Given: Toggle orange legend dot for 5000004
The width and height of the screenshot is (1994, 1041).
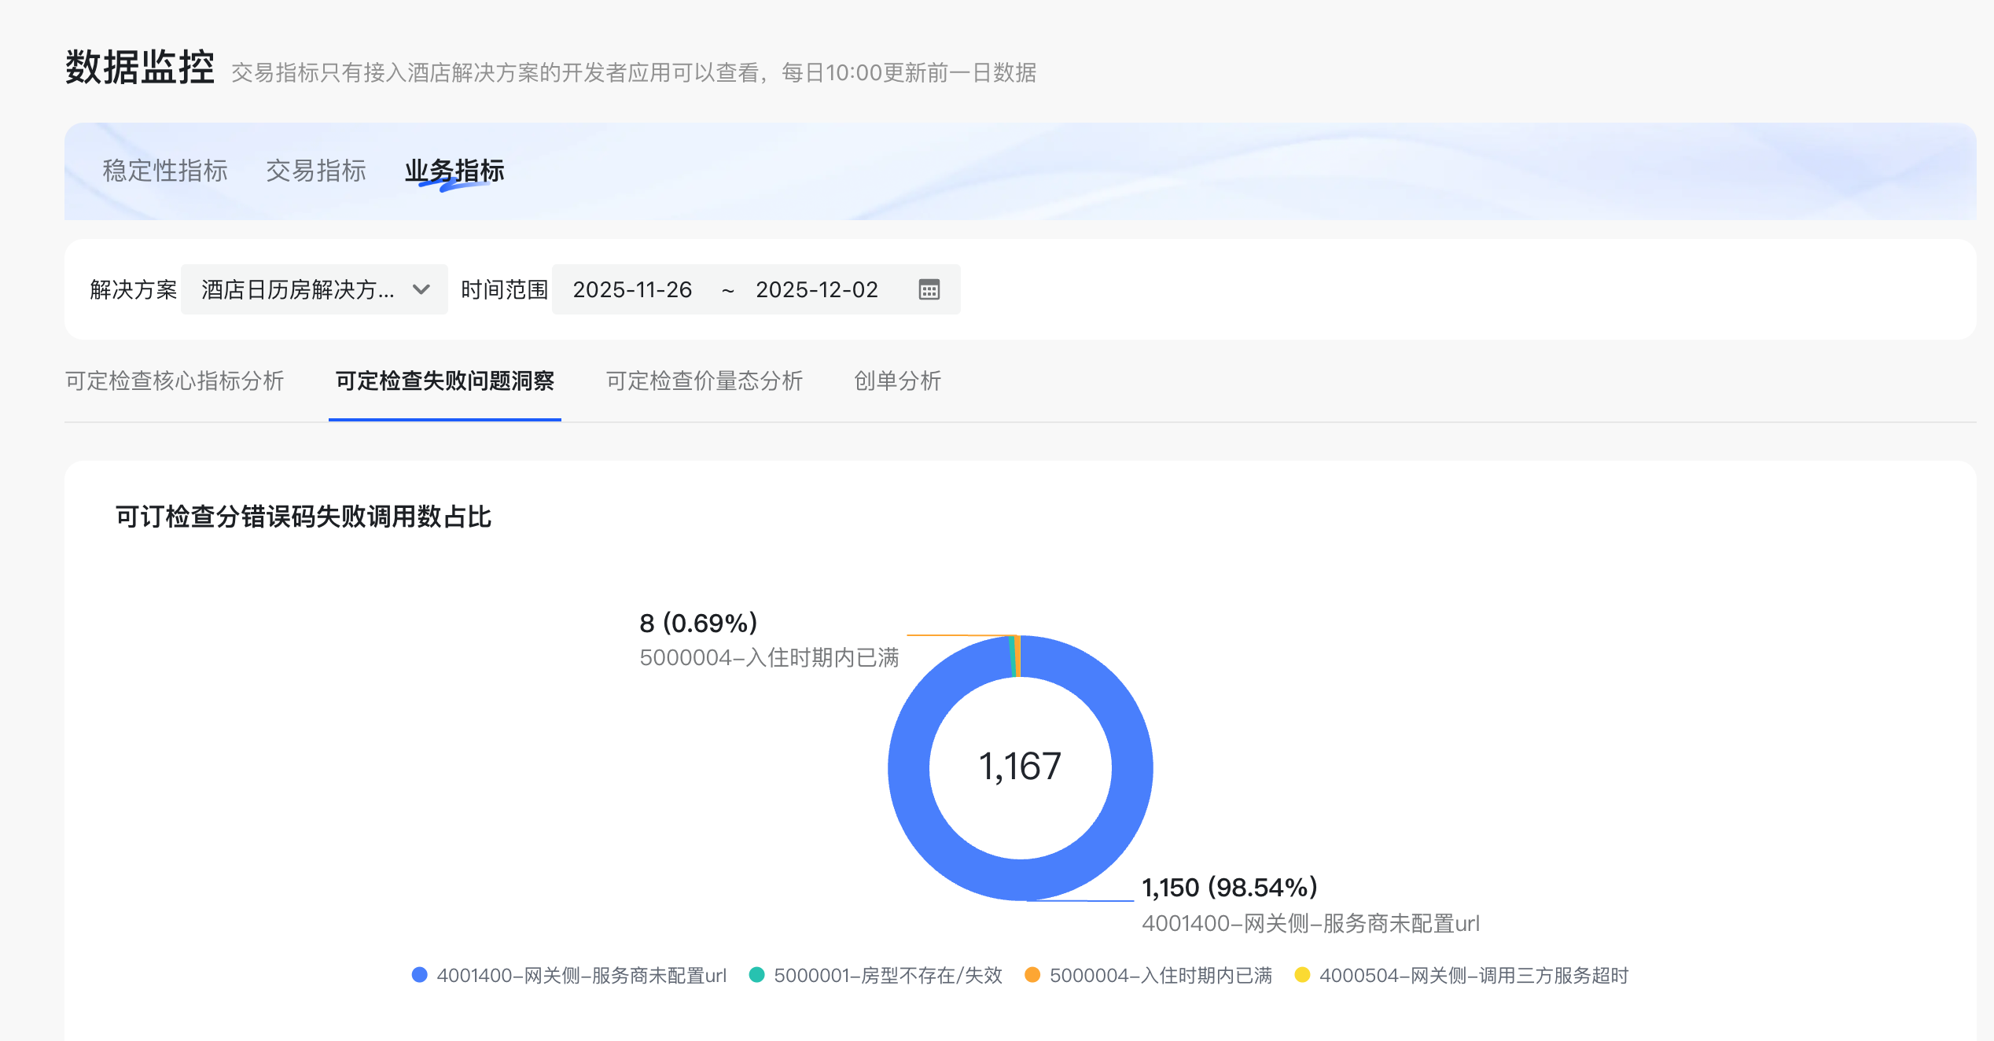Looking at the screenshot, I should point(1032,975).
